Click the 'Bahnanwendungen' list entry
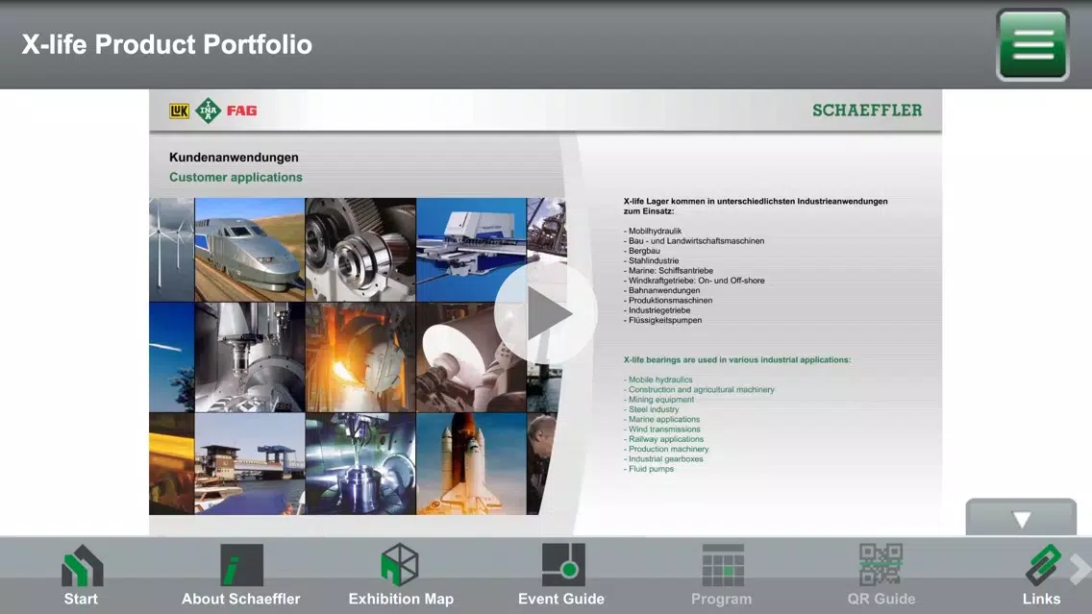Screen dimensions: 1092x614 click(x=661, y=290)
